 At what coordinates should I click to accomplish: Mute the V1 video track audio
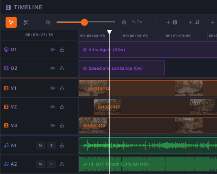[x=52, y=88]
